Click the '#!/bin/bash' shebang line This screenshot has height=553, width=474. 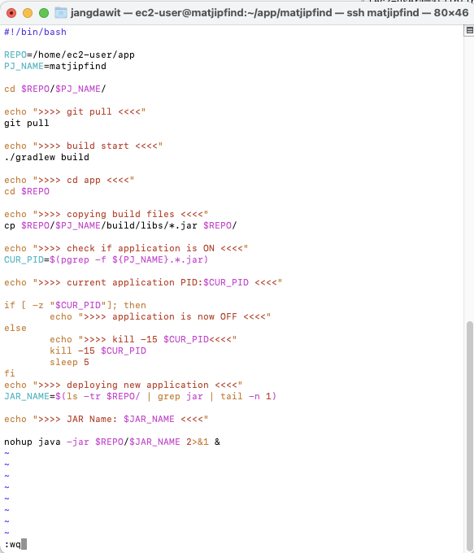[x=35, y=32]
